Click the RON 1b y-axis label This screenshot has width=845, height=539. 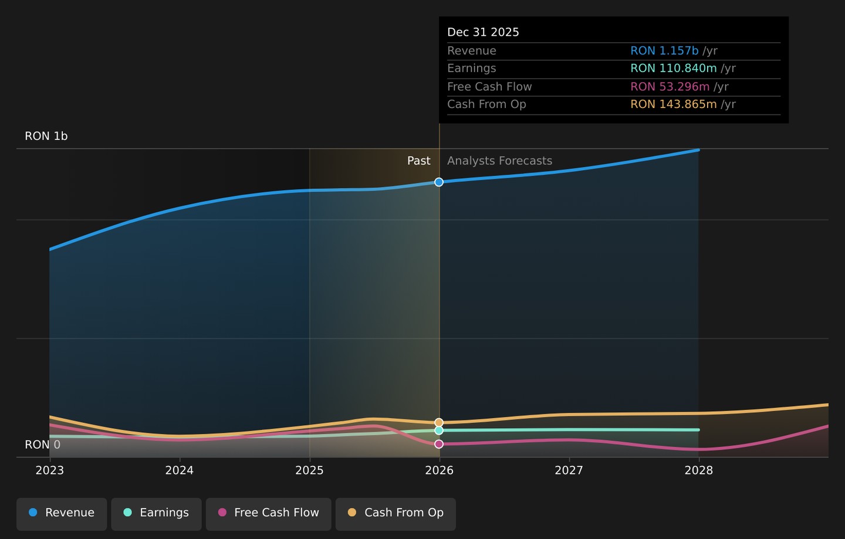point(46,136)
